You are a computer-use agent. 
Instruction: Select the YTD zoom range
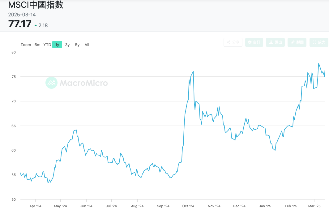click(47, 45)
